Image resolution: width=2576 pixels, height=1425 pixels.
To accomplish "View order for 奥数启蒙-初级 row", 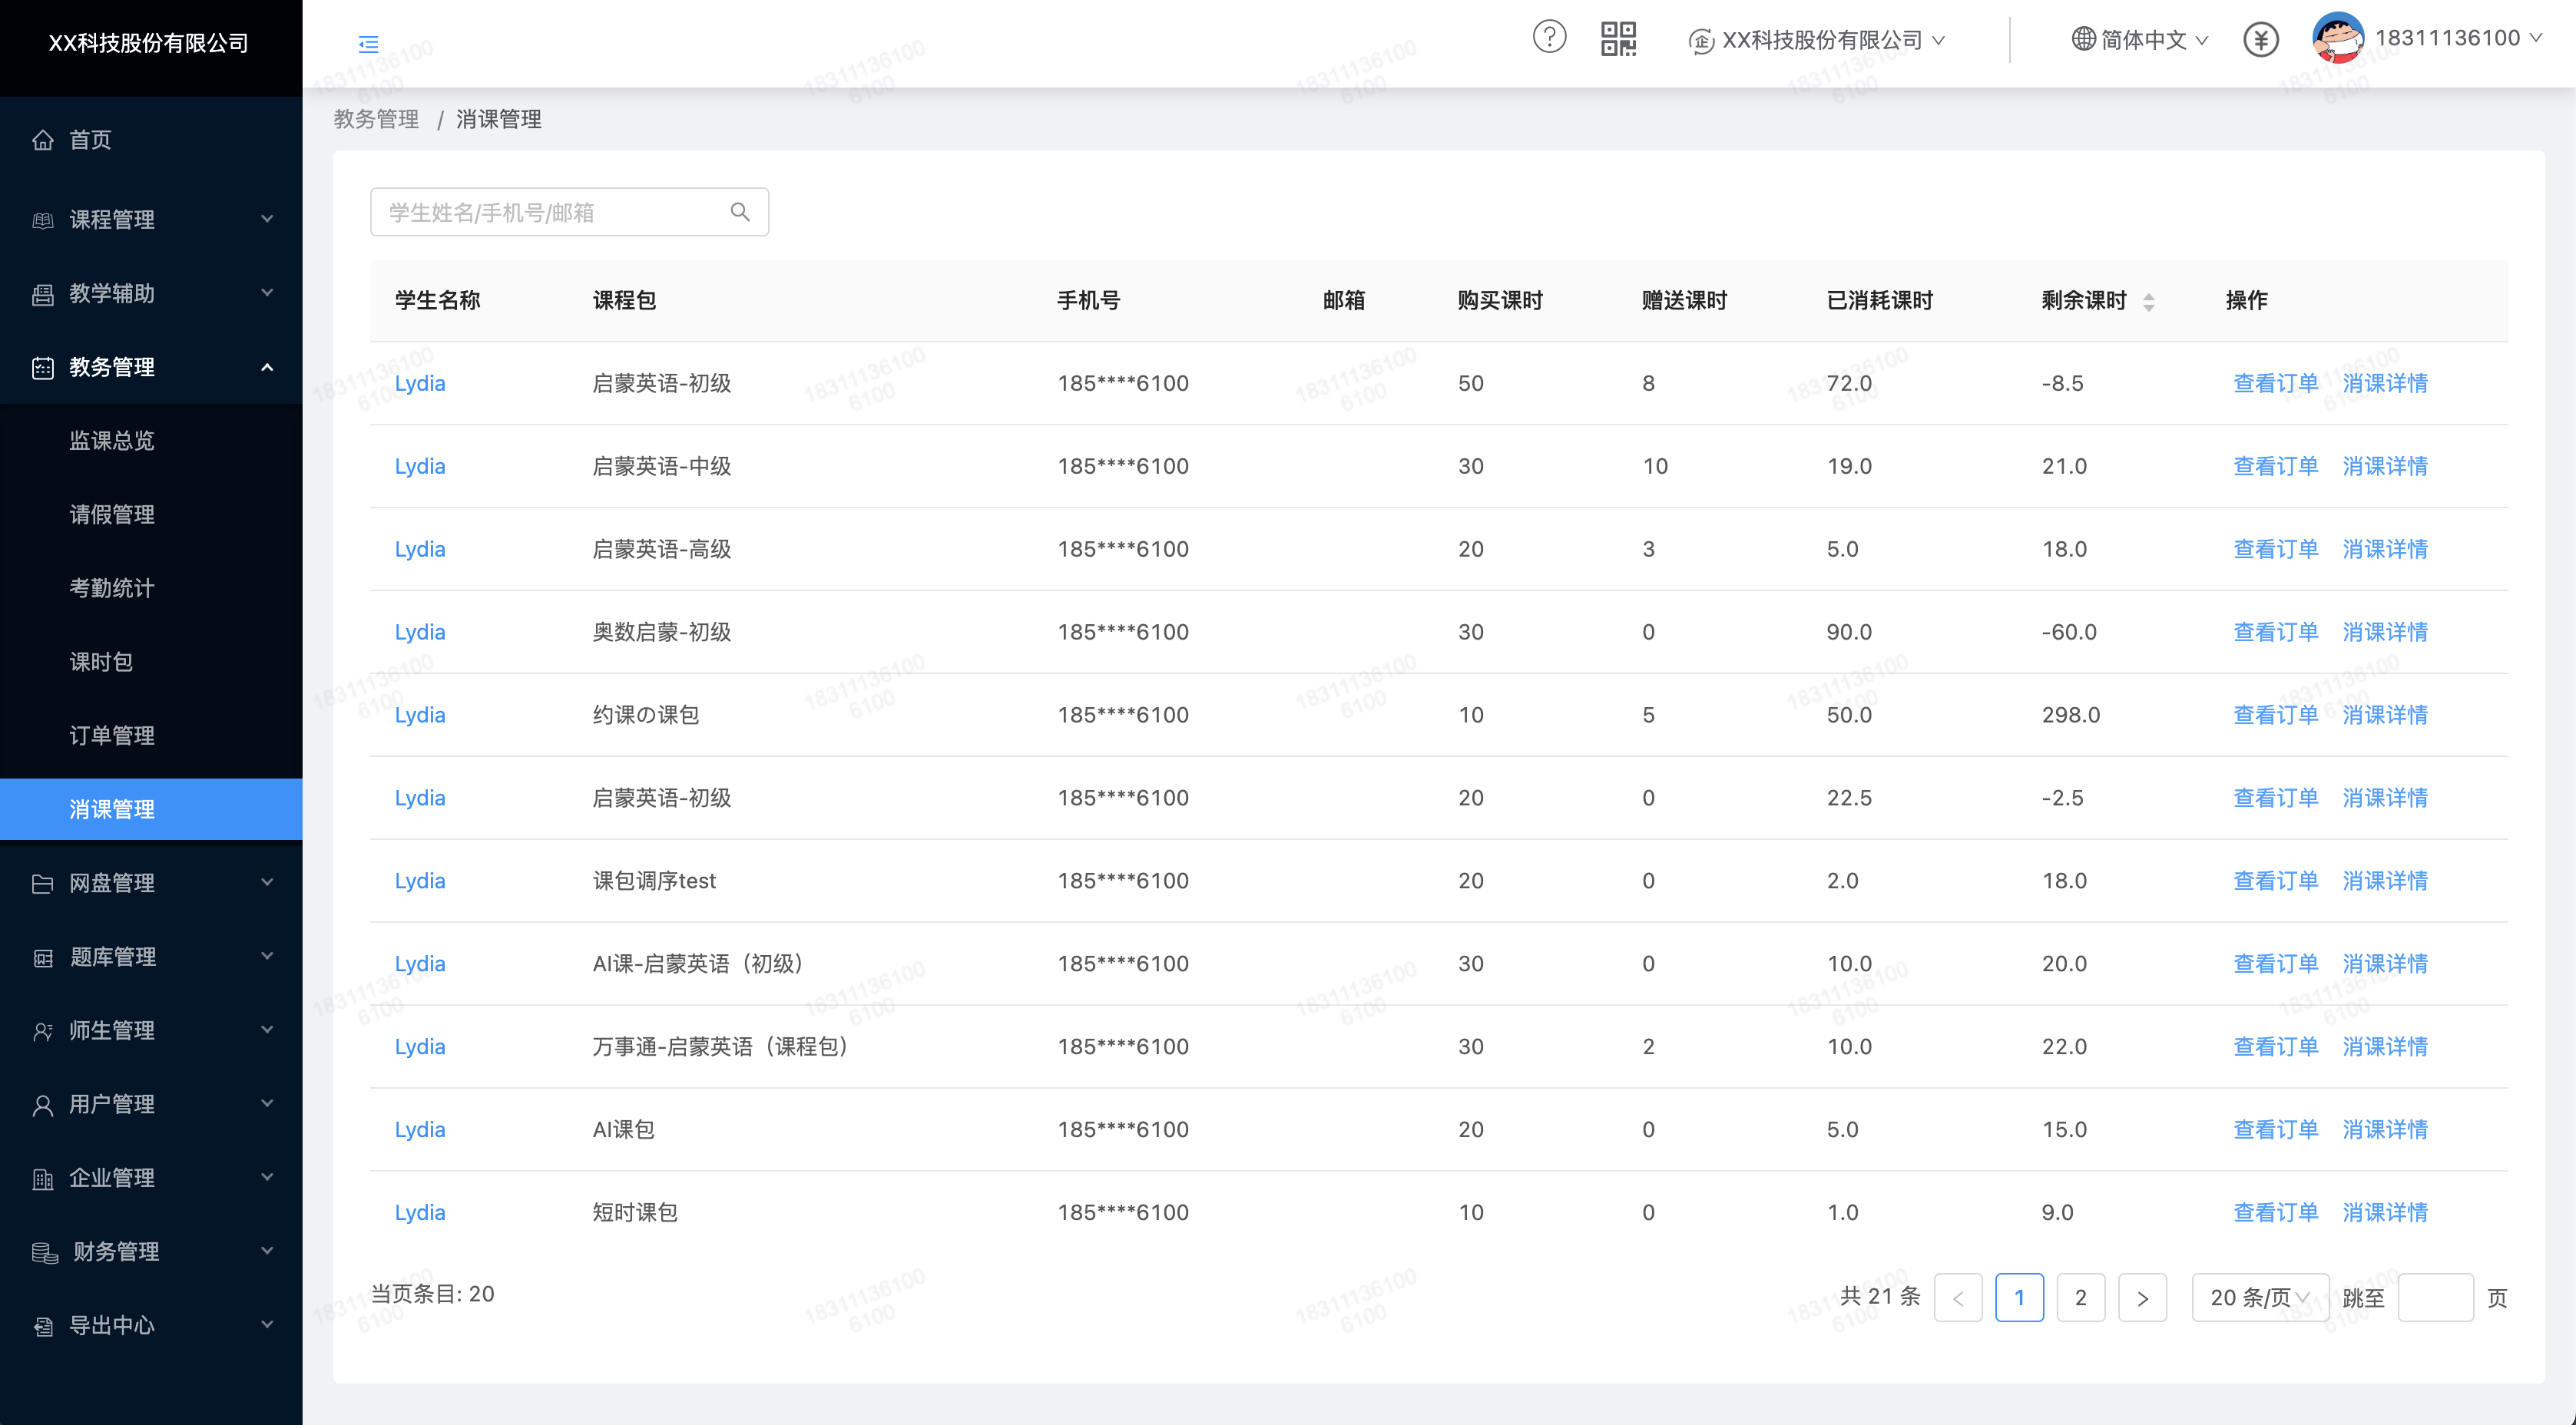I will pos(2275,632).
